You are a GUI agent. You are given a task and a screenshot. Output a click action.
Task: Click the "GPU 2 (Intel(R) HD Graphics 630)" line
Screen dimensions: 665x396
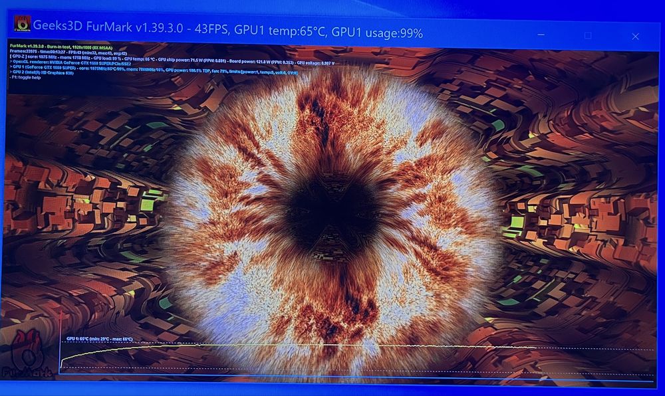tap(41, 73)
